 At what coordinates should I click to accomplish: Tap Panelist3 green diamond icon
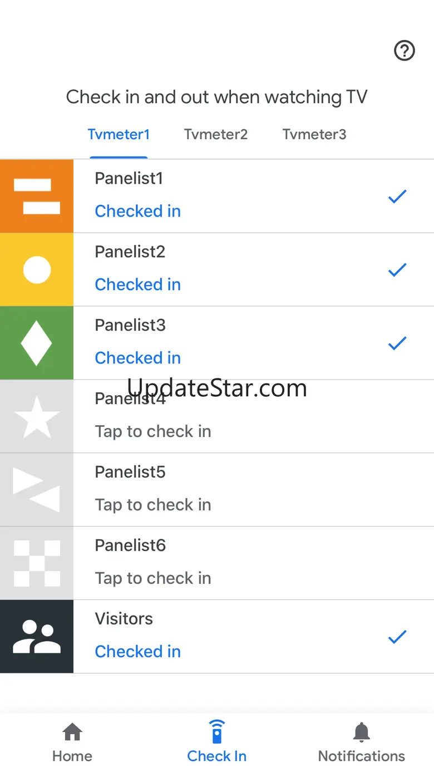[x=37, y=343]
